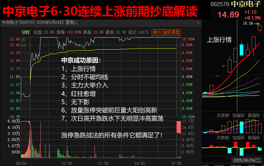Click the 最低:11.31 value
Image resolution: width=264 pixels, height=166 pixels.
coord(116,32)
